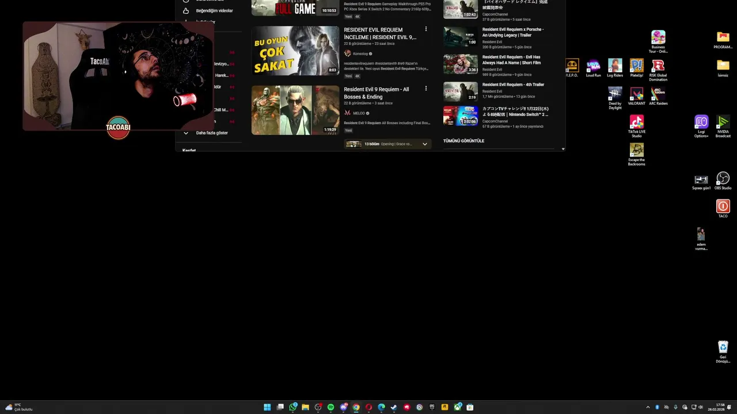Open volume control in system tray
The image size is (737, 414).
[701, 407]
